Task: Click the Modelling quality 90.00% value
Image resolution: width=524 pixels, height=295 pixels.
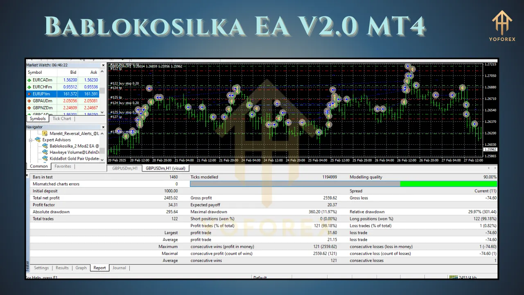Action: pos(490,177)
